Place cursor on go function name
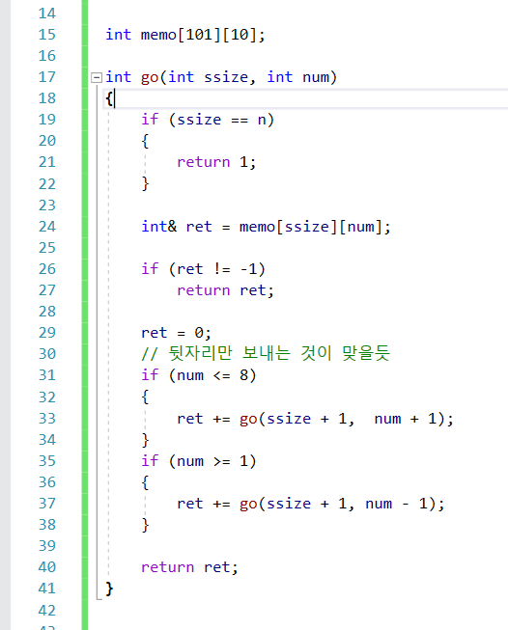This screenshot has height=630, width=508. coord(150,77)
